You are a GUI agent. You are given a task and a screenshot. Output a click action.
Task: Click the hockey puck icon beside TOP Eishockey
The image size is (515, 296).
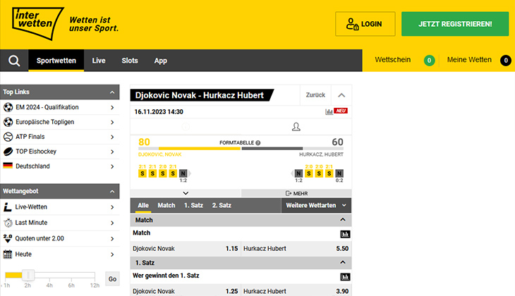pyautogui.click(x=8, y=152)
